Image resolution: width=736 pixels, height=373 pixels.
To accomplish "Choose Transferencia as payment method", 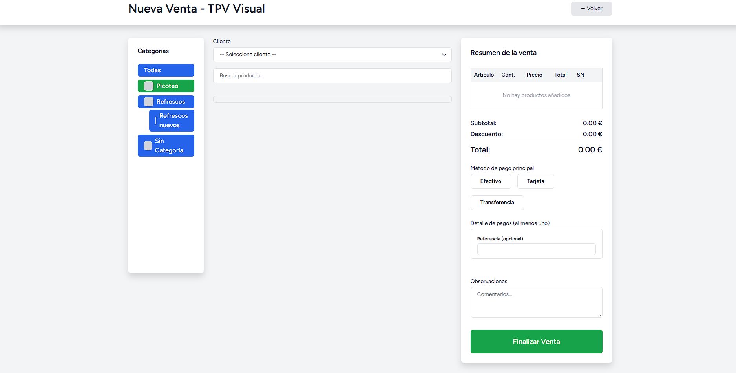I will [497, 203].
